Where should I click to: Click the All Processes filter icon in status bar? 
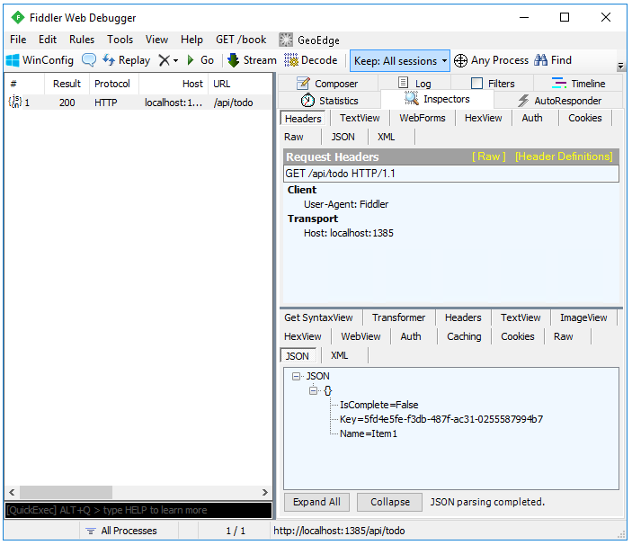[x=91, y=531]
